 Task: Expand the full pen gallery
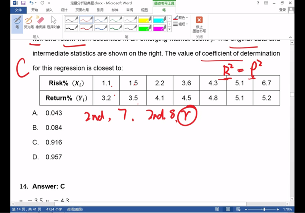[169, 29]
